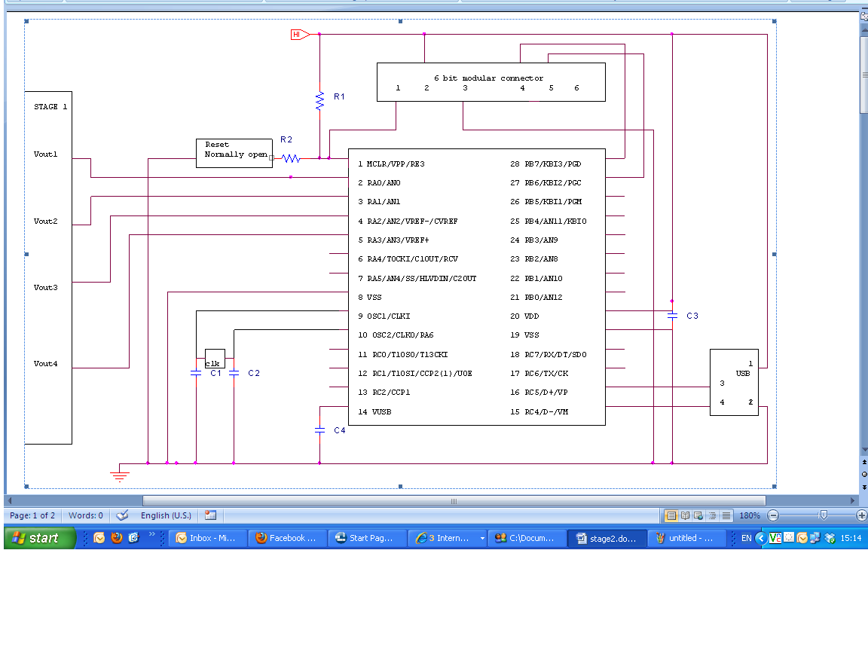
Task: Expand hidden Quick Launch items chevron
Action: 151,534
